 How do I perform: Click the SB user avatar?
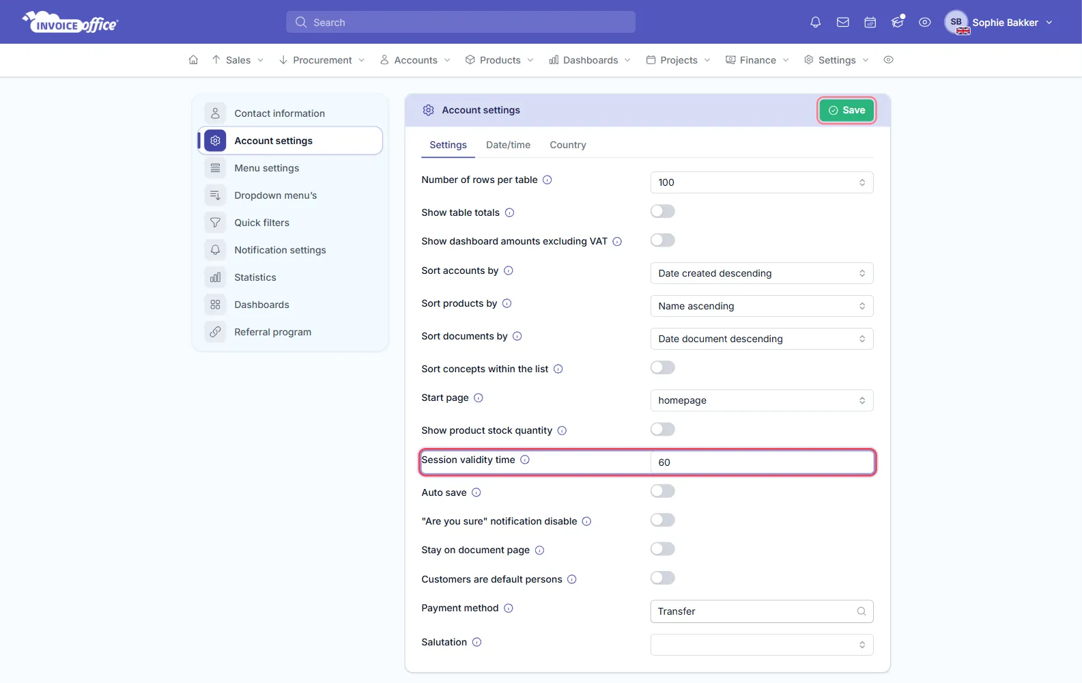tap(956, 23)
